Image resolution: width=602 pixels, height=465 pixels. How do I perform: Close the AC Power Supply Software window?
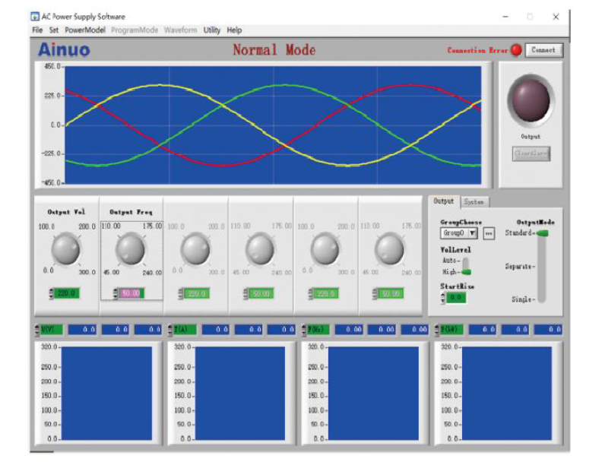coord(556,17)
